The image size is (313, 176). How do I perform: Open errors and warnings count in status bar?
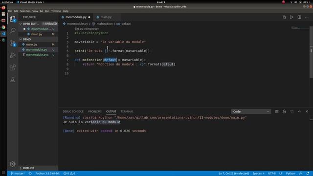69,174
